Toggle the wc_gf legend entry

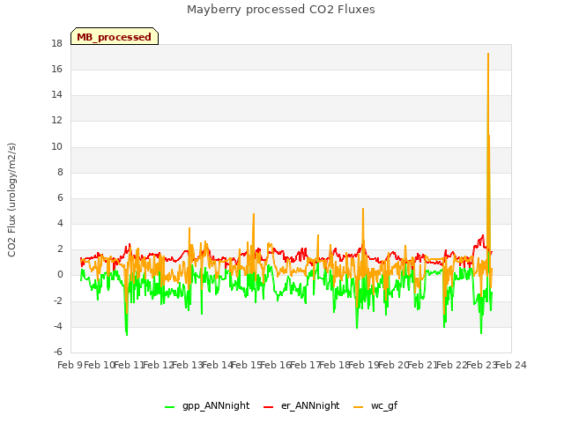[375, 405]
